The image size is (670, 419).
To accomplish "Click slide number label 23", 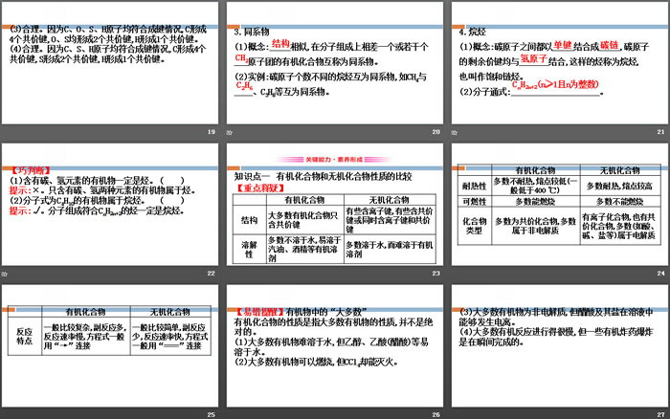I will click(435, 274).
